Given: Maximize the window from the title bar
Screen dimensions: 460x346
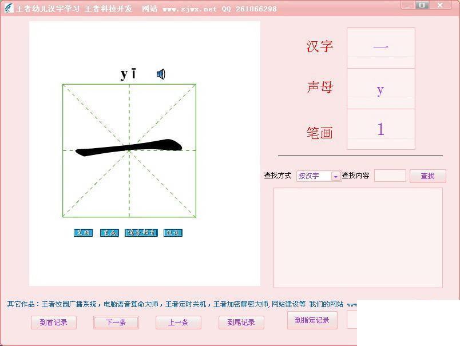Looking at the screenshot, I should (422, 5).
